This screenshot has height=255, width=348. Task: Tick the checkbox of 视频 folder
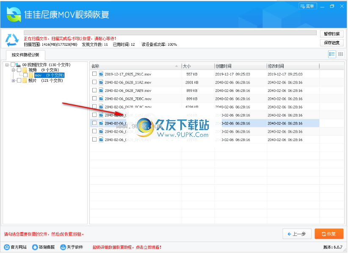pos(19,70)
